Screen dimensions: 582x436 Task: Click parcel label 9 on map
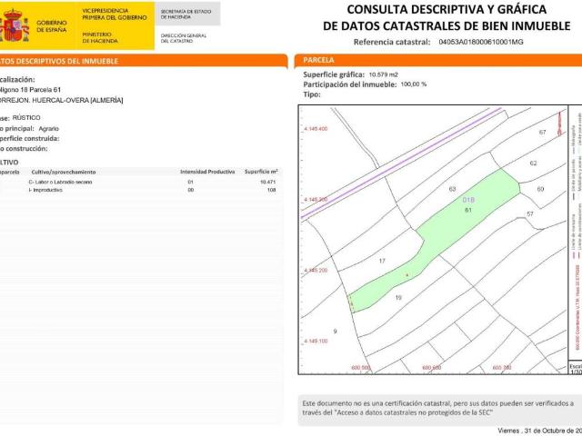tap(335, 332)
